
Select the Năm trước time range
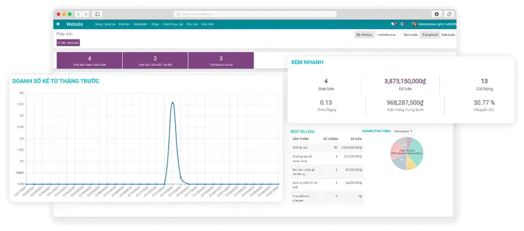(448, 35)
